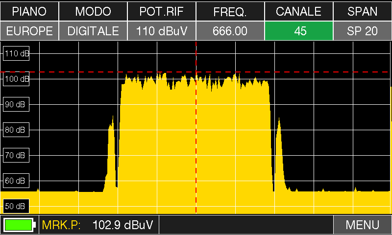Screen dimensions: 392x235
Task: Click the 60 dB axis label
Action: click(x=16, y=181)
